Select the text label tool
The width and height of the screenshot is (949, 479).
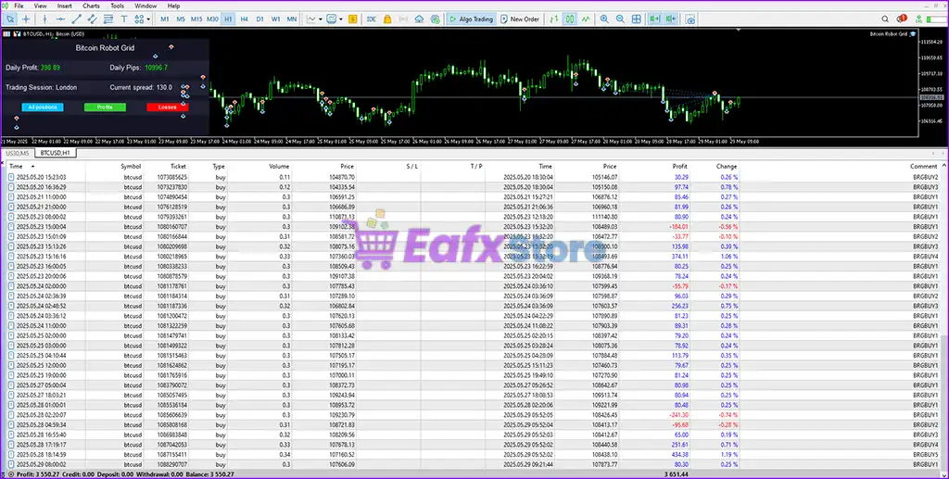pyautogui.click(x=124, y=19)
